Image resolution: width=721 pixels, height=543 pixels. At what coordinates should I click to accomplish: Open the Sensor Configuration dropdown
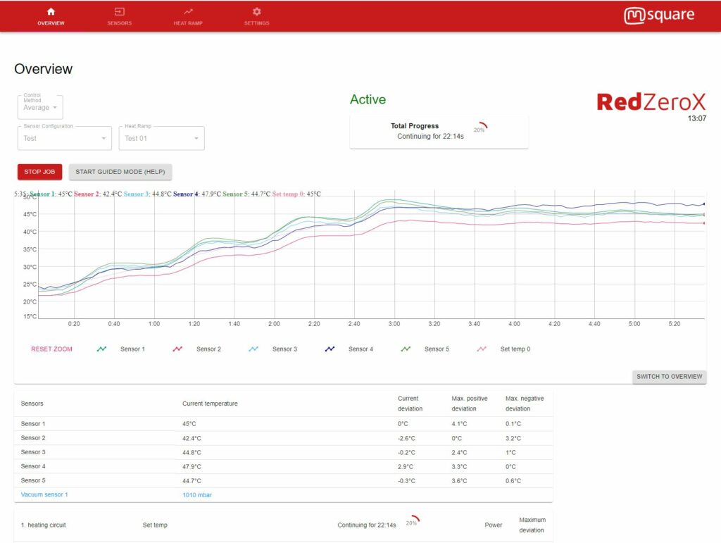[x=64, y=138]
